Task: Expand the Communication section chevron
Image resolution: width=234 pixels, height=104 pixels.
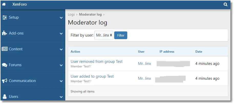Action: (x=61, y=81)
